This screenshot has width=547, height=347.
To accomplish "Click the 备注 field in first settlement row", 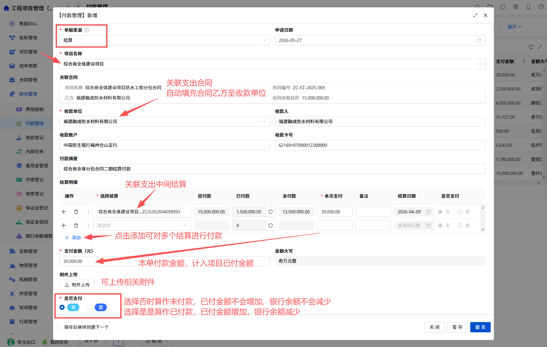I will (373, 212).
